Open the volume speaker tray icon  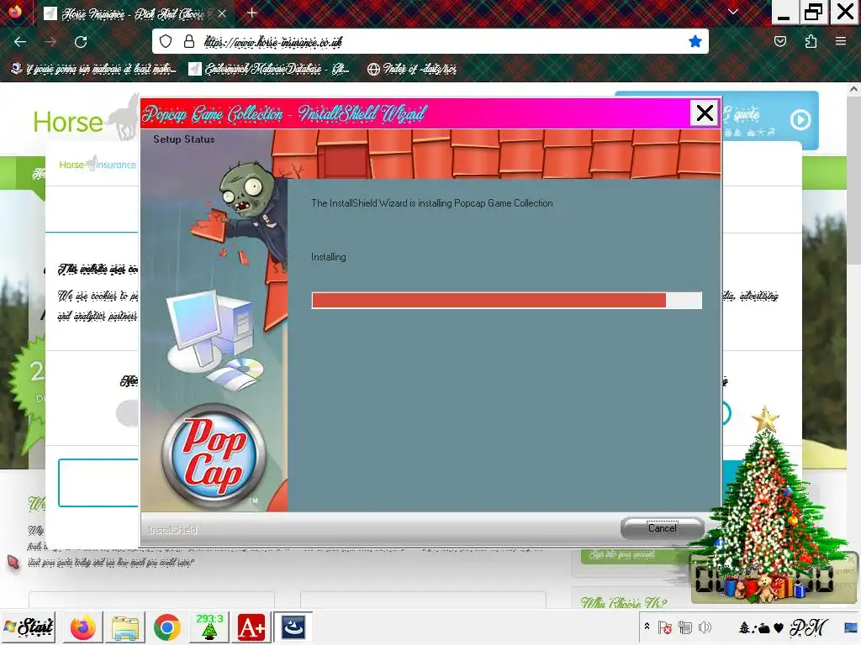click(705, 627)
